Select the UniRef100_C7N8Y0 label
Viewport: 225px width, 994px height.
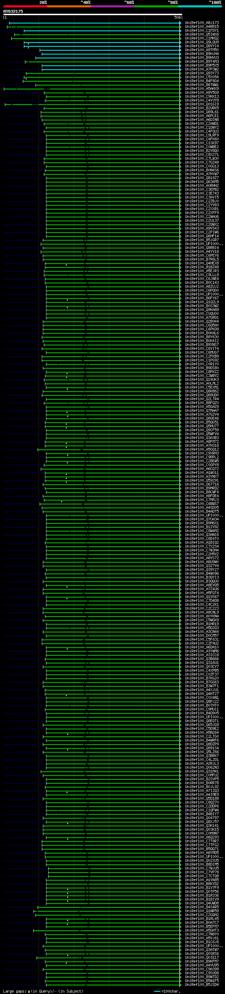pos(201,934)
